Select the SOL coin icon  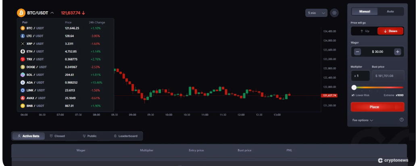23,75
